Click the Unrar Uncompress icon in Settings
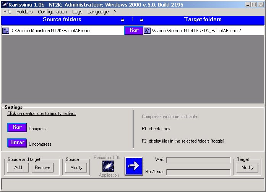Screen dimensions: 266x192 [x=17, y=143]
